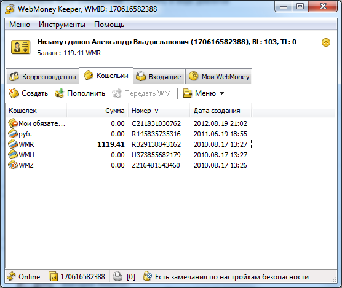Click the 1119.41 amount cell
The width and height of the screenshot is (342, 288).
coord(111,144)
